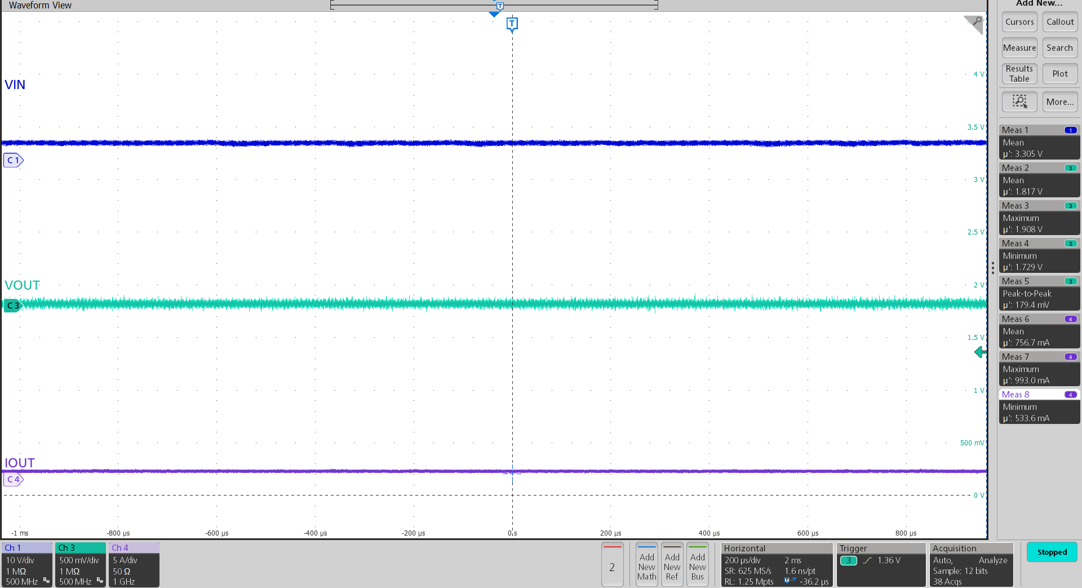Click Add New Ref button
The image size is (1082, 588).
(672, 565)
